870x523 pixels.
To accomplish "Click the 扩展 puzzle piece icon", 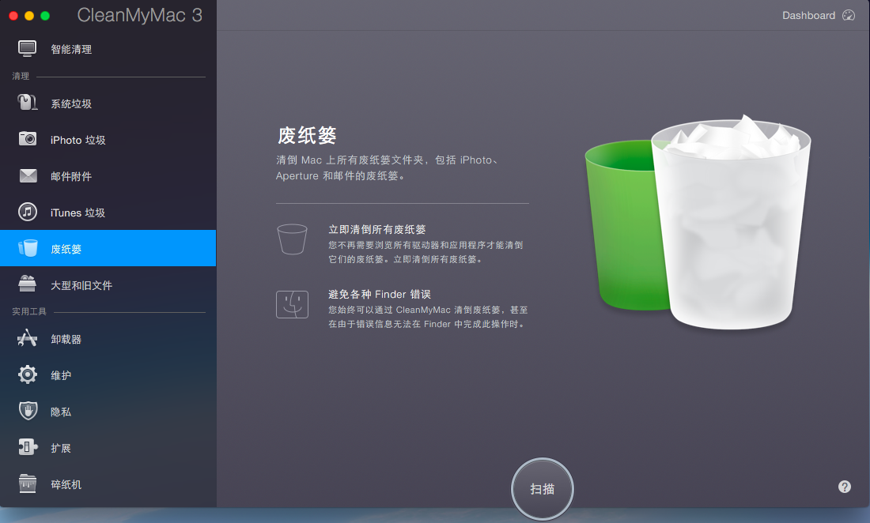I will click(x=28, y=447).
